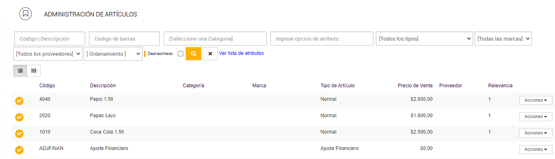Open the Todos los tipos dropdown
Image resolution: width=555 pixels, height=159 pixels.
[x=424, y=39]
